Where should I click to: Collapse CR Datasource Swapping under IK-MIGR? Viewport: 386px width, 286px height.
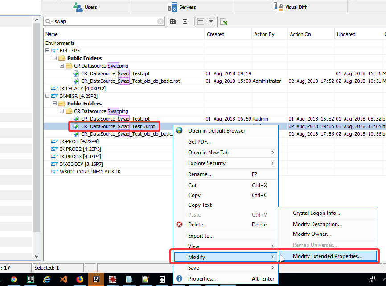pyautogui.click(x=62, y=111)
